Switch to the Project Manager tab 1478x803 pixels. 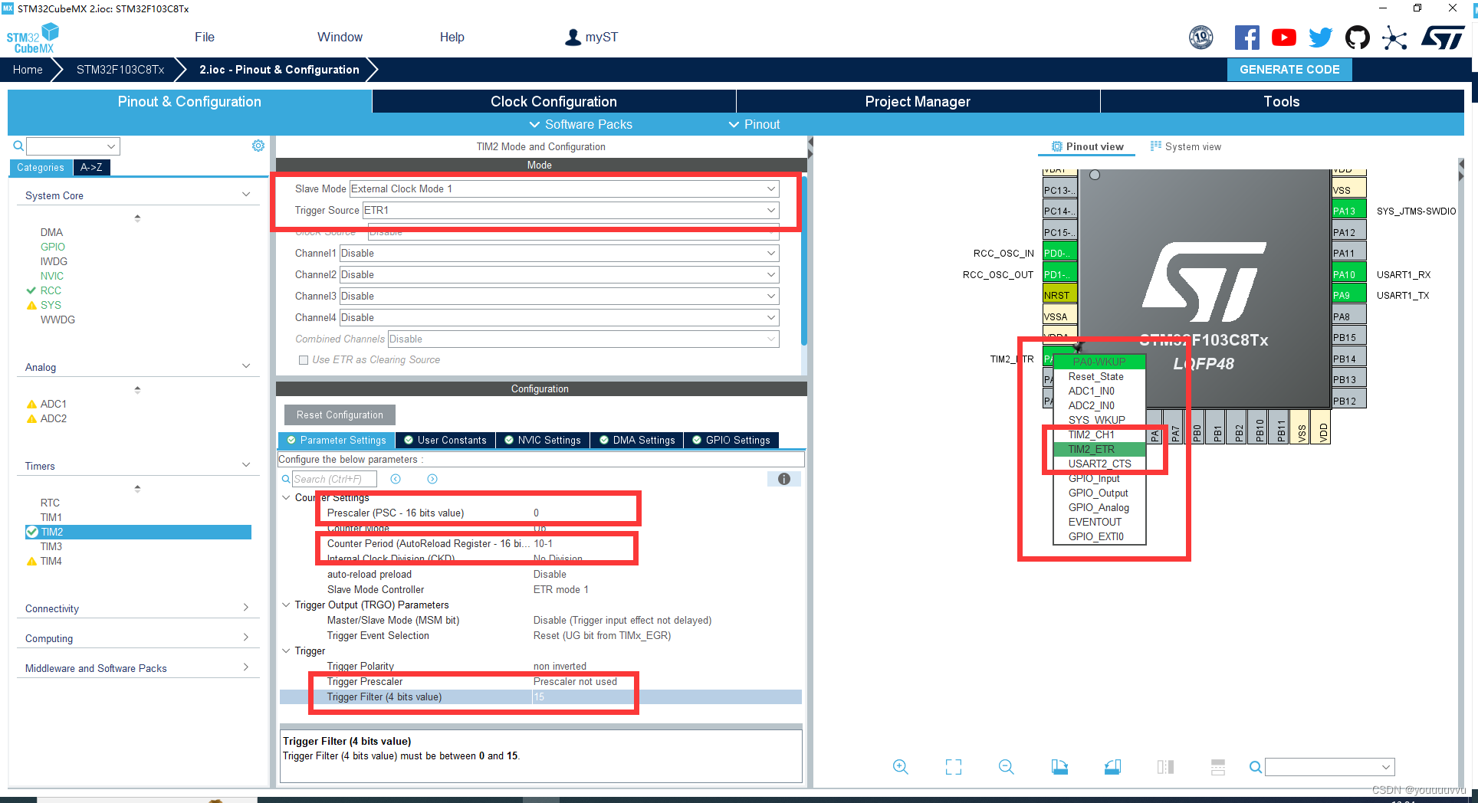click(x=918, y=101)
